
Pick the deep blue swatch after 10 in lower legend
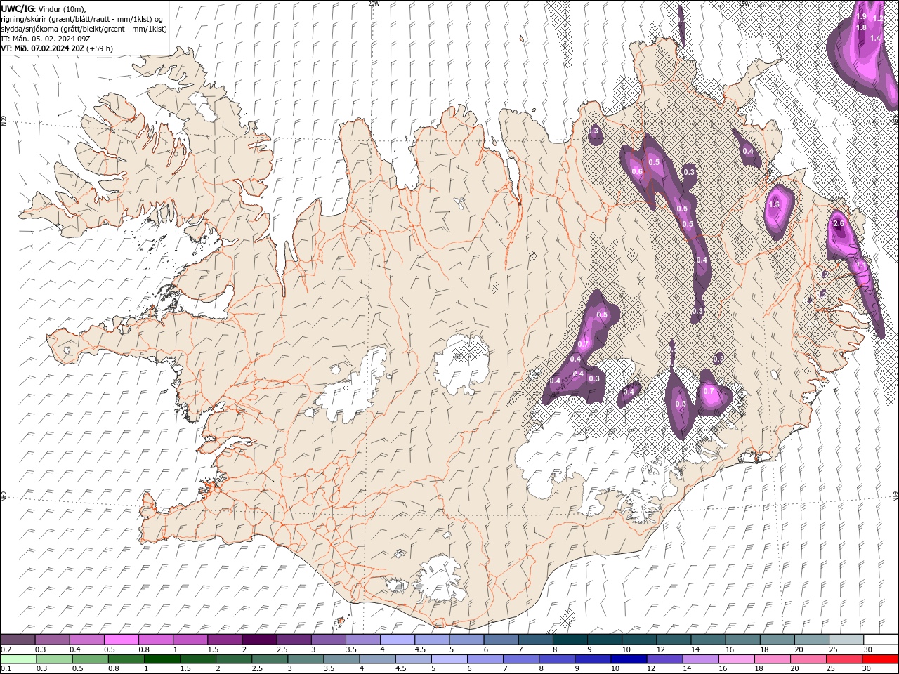click(629, 659)
